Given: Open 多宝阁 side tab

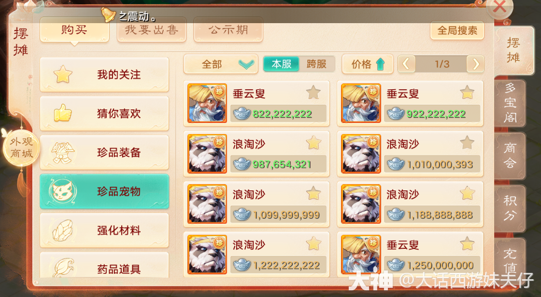Looking at the screenshot, I should point(510,103).
